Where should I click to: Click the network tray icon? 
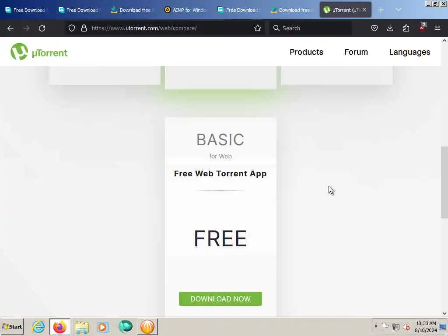(395, 326)
